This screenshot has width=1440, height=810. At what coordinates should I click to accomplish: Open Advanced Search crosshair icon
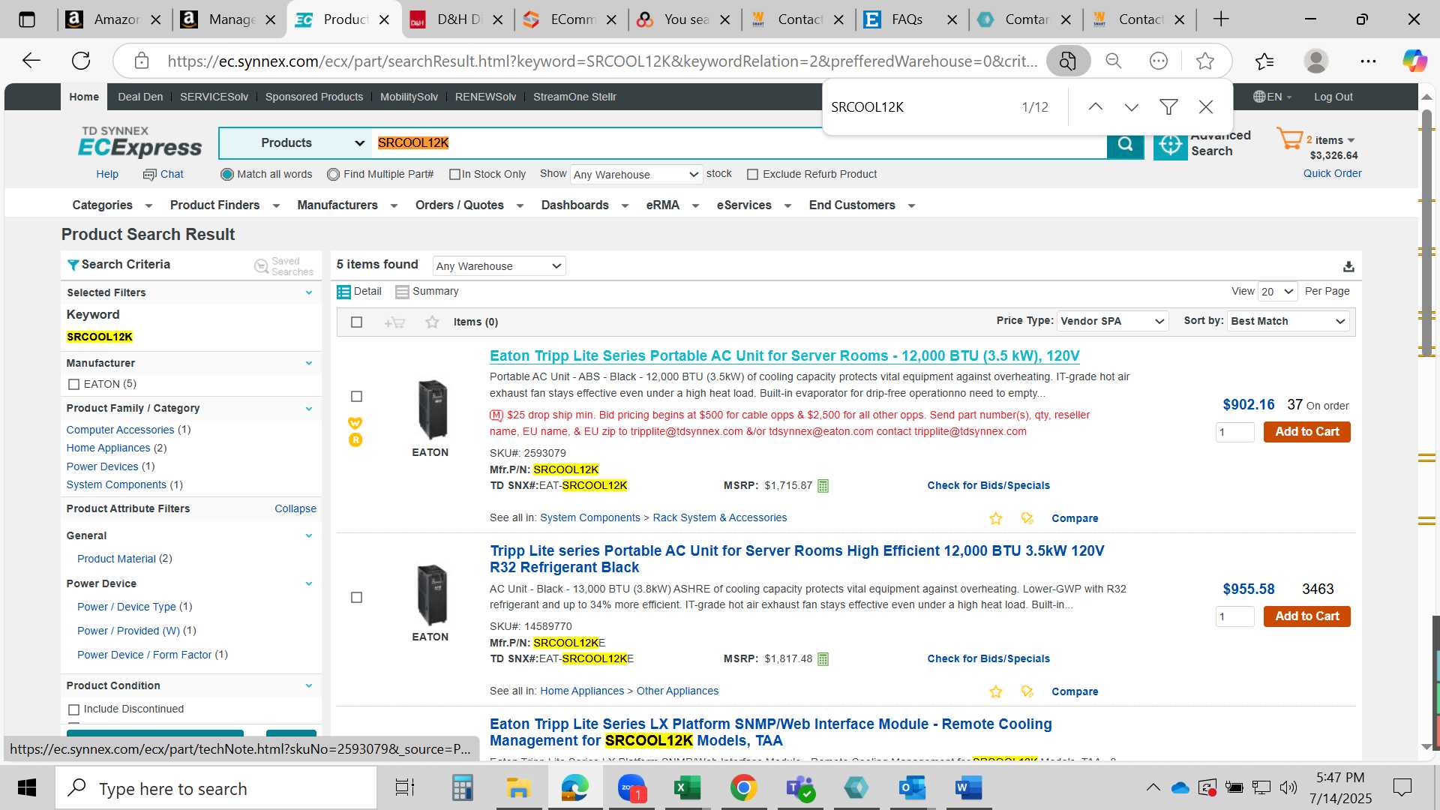1171,144
